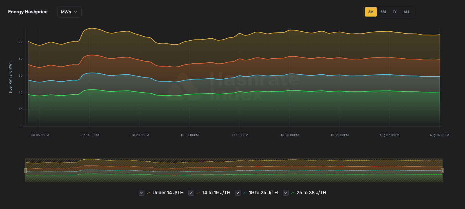Viewport: 465px width, 209px height.
Task: Click the Jul 11 08PM axis label
Action: point(239,135)
